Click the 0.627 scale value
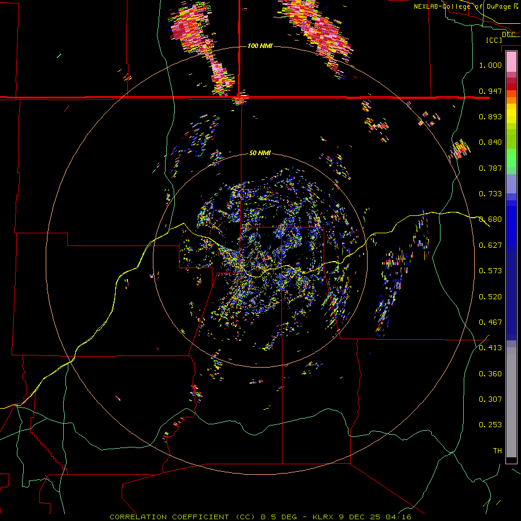The height and width of the screenshot is (521, 521). 490,245
